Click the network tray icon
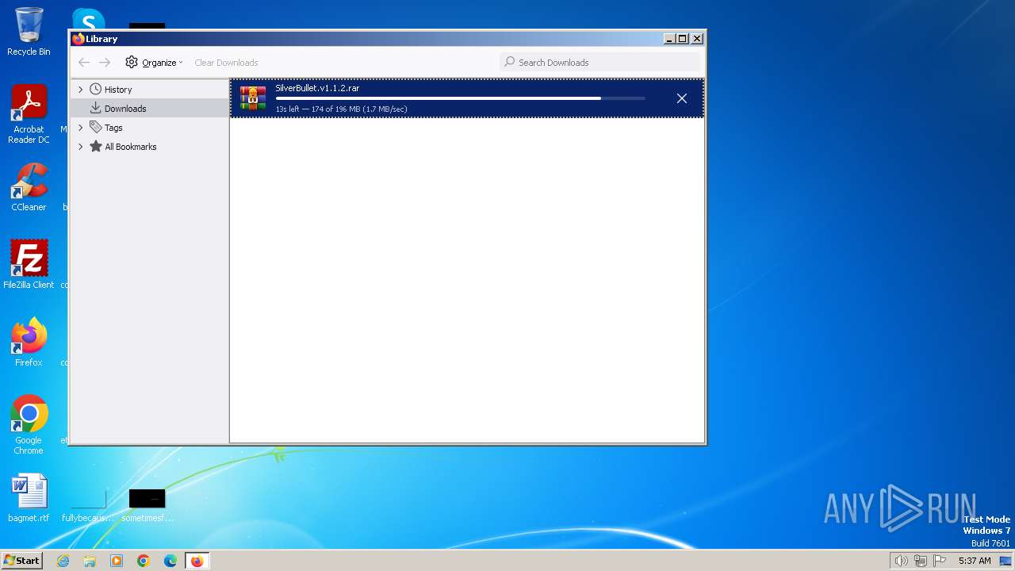 [x=921, y=561]
